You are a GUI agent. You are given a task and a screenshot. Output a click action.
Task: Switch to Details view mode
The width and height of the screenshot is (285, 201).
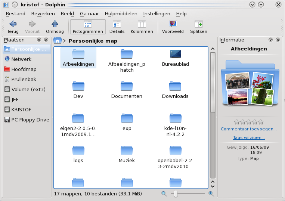pos(117,24)
